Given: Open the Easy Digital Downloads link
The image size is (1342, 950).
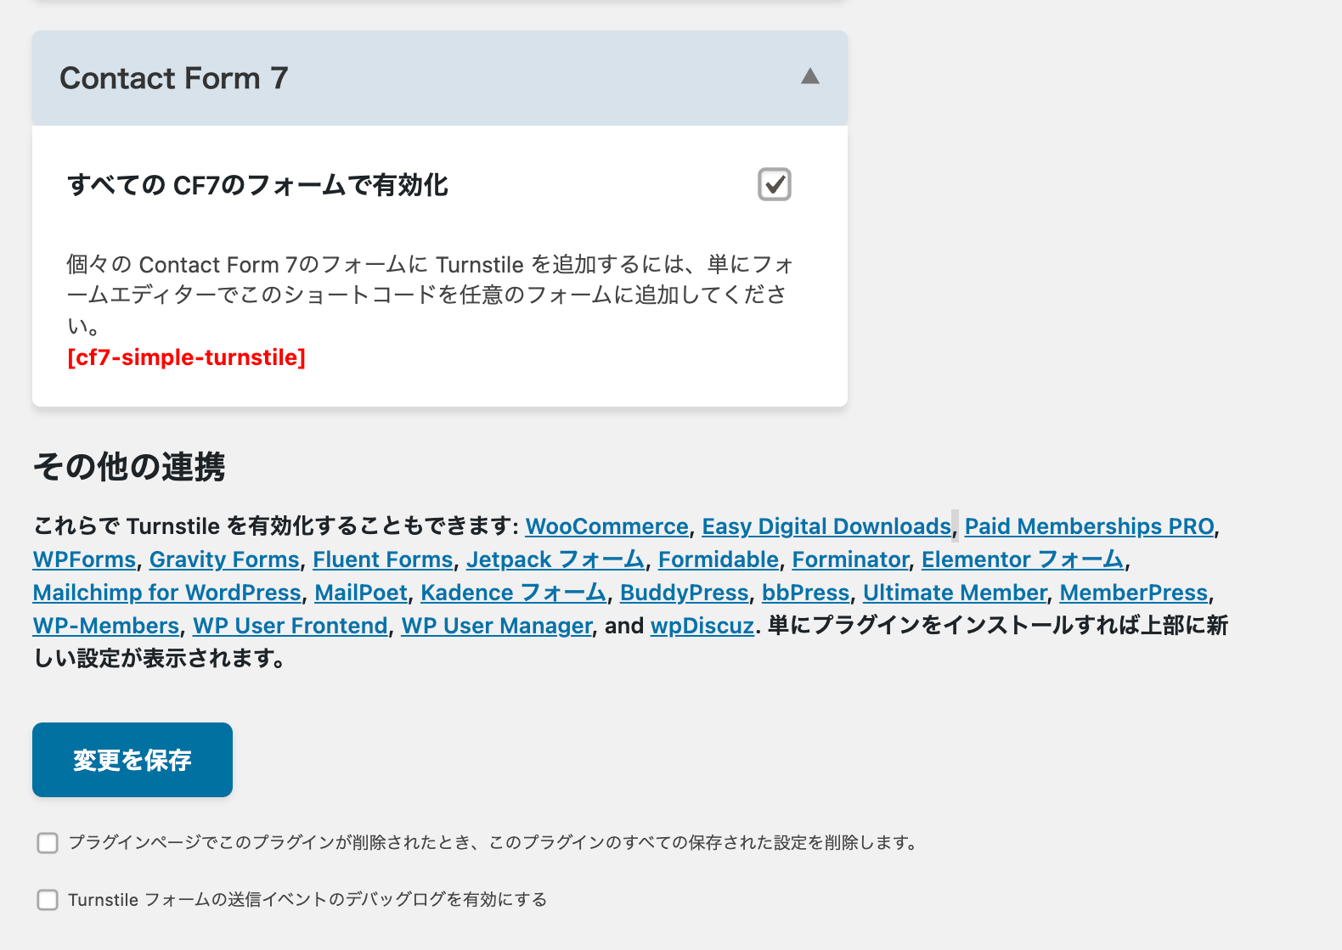Looking at the screenshot, I should [826, 526].
